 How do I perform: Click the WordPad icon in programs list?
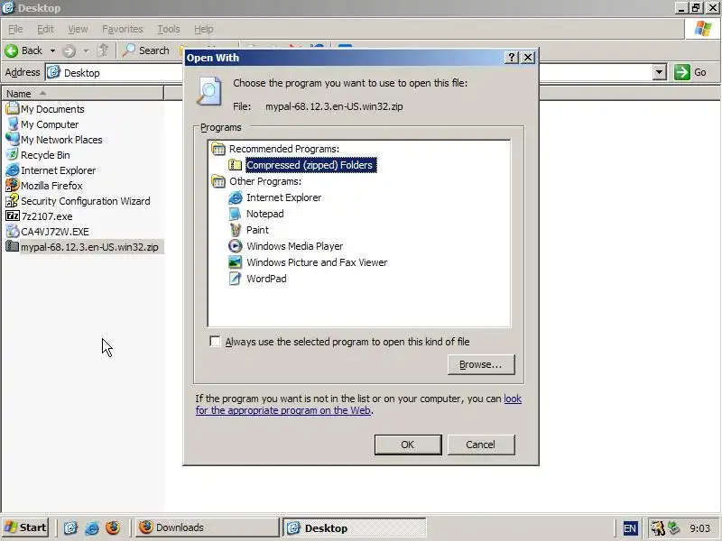click(x=236, y=279)
